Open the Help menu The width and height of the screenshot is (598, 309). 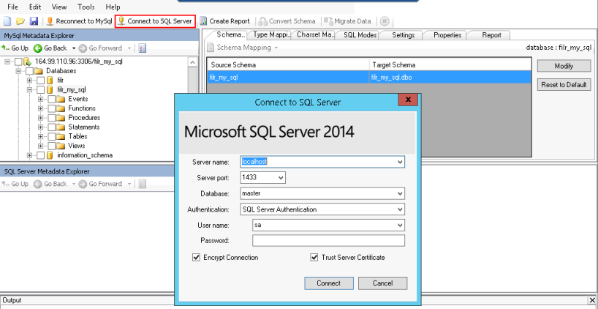click(x=113, y=7)
